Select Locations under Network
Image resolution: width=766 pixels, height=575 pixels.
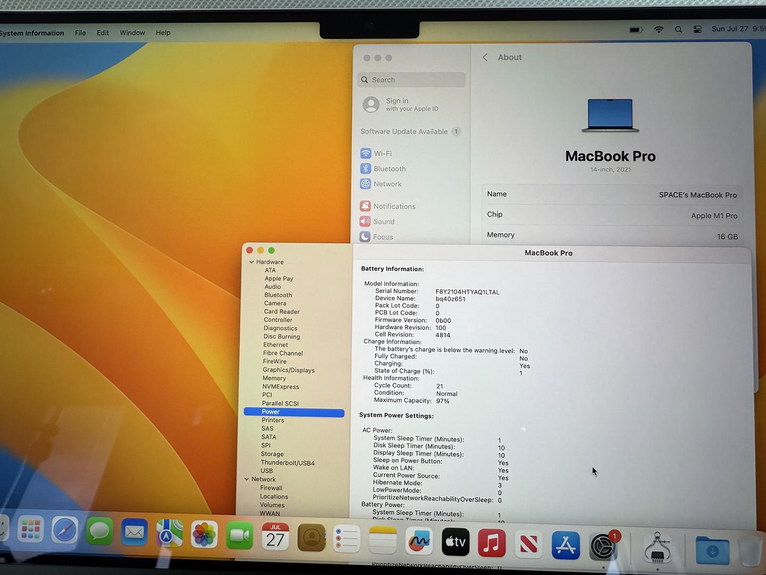(274, 496)
